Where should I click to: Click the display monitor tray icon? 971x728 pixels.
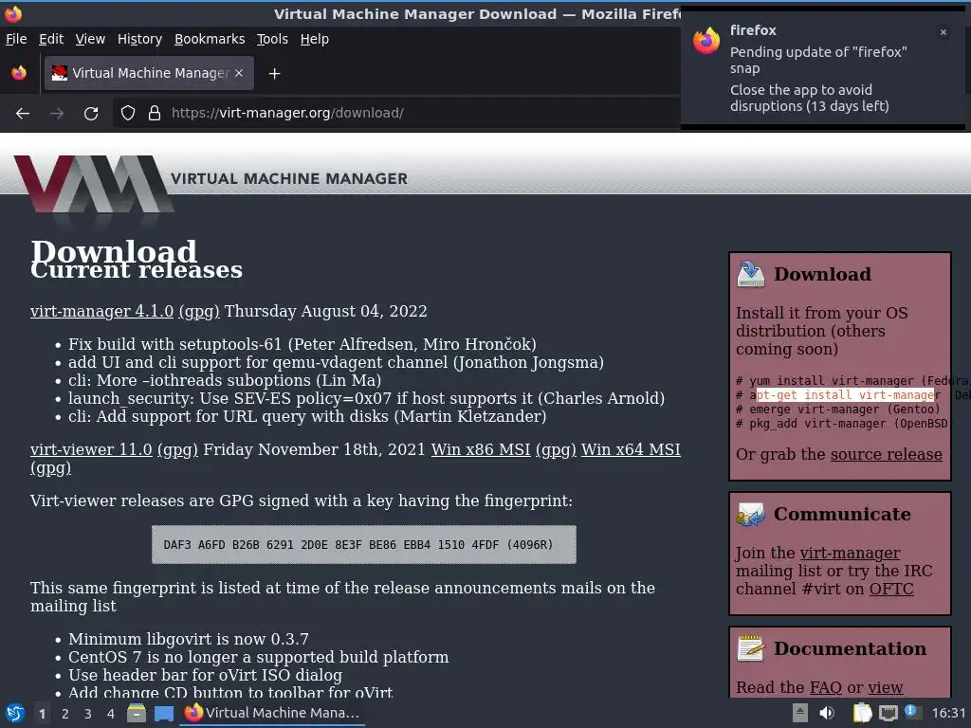coord(889,713)
